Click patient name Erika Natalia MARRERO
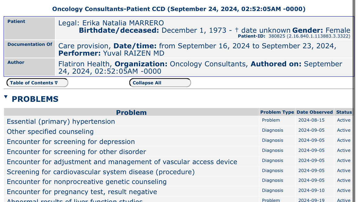This screenshot has height=202, width=358. pos(123,23)
